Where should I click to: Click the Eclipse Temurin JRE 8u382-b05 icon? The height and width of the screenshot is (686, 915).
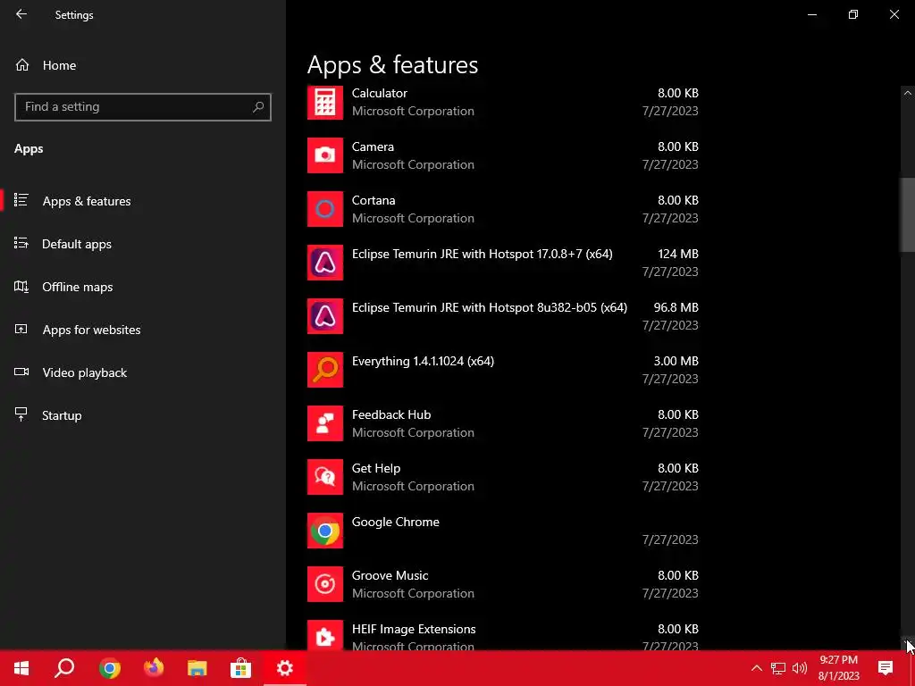coord(325,316)
